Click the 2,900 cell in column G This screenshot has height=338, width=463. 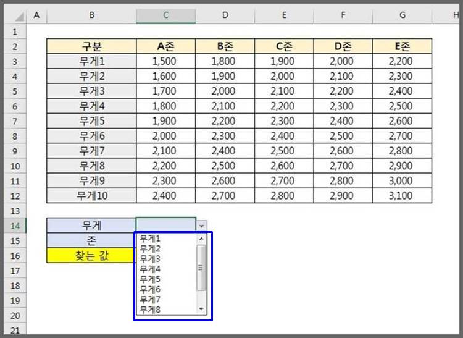(x=402, y=166)
